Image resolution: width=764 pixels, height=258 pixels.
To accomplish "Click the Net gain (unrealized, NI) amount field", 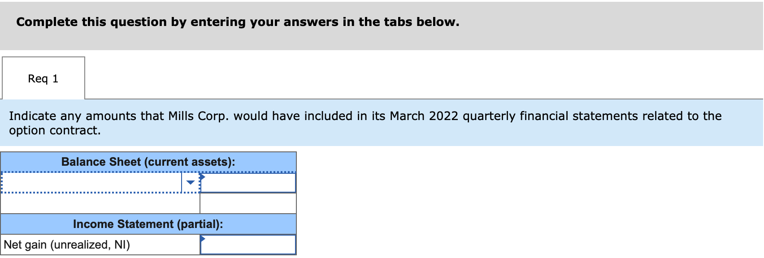I will [249, 244].
